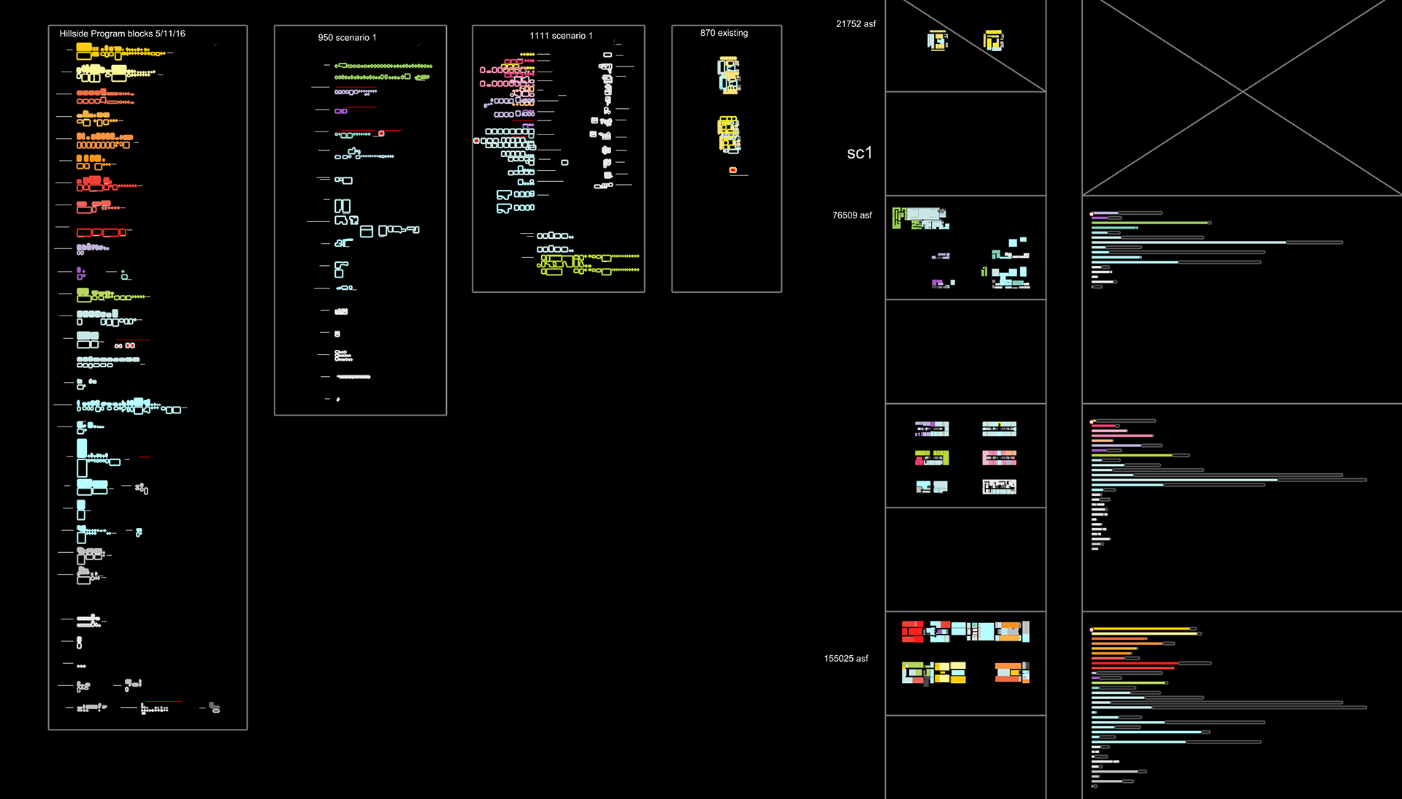The height and width of the screenshot is (799, 1402).
Task: Select green and cyan plan beside 76509 asf
Action: 920,218
